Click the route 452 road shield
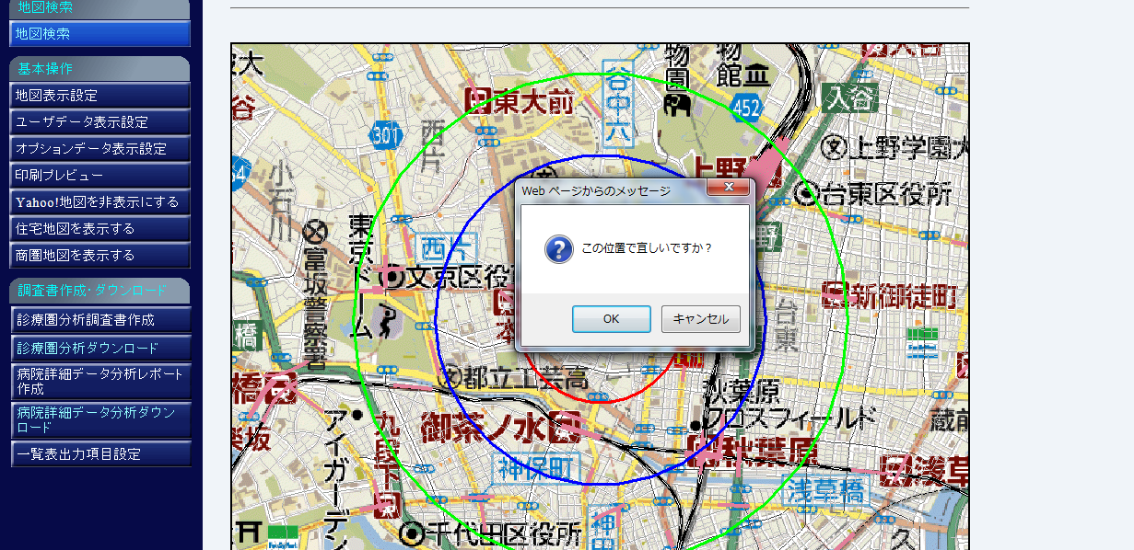The width and height of the screenshot is (1134, 550). [745, 107]
